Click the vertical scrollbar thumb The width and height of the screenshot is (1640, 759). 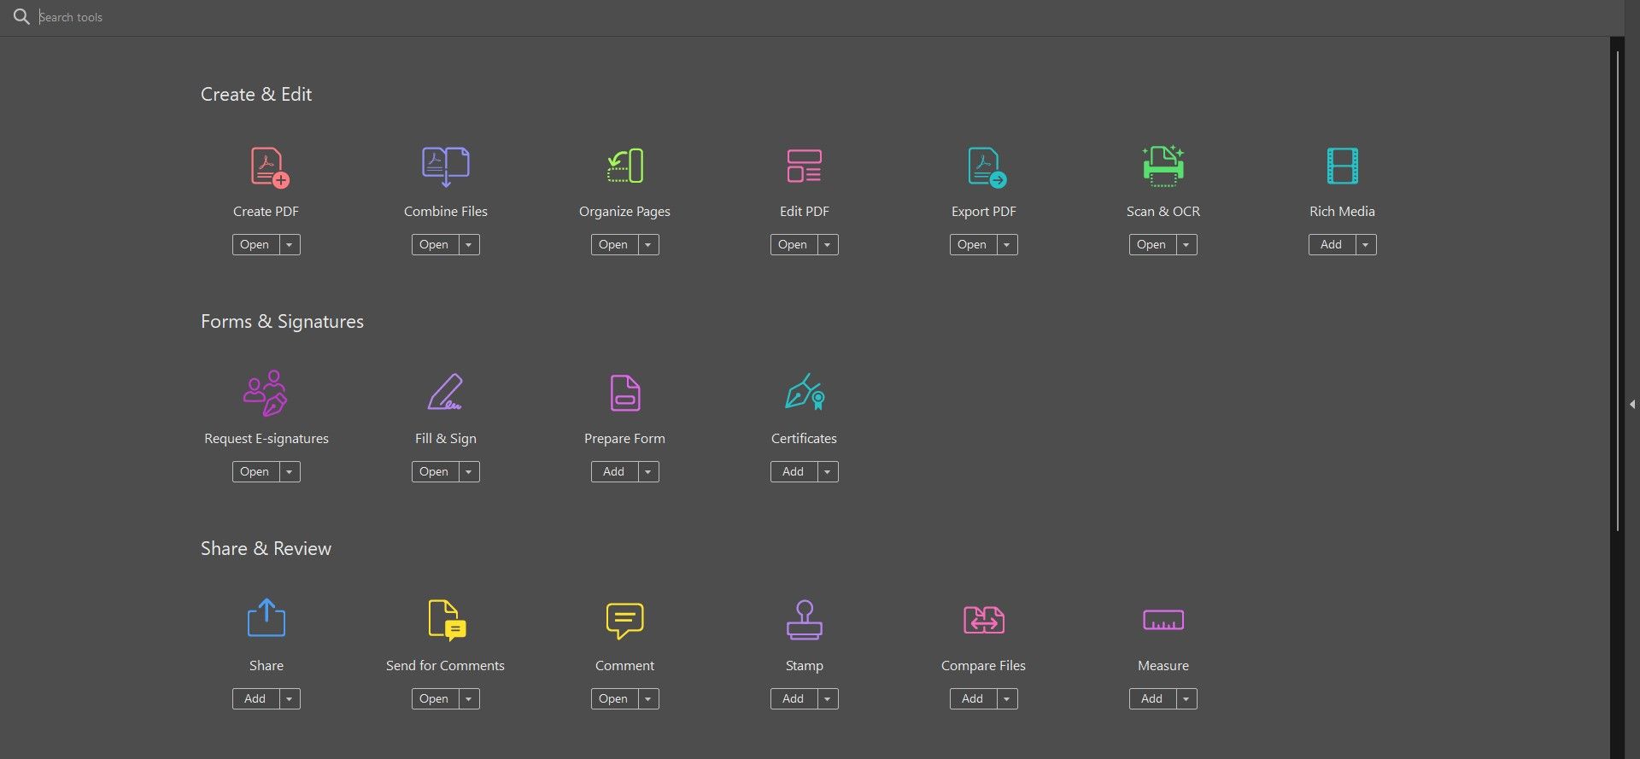(x=1617, y=290)
